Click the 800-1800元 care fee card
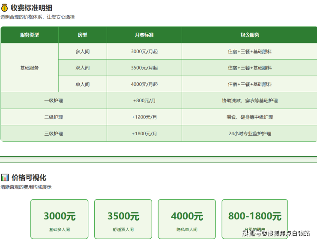 tap(254, 217)
